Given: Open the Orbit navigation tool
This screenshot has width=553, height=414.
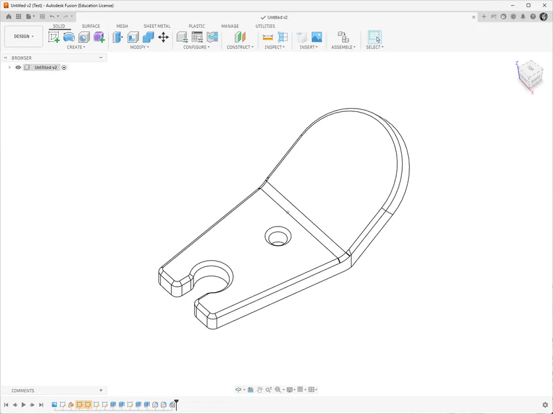Looking at the screenshot, I should [238, 389].
